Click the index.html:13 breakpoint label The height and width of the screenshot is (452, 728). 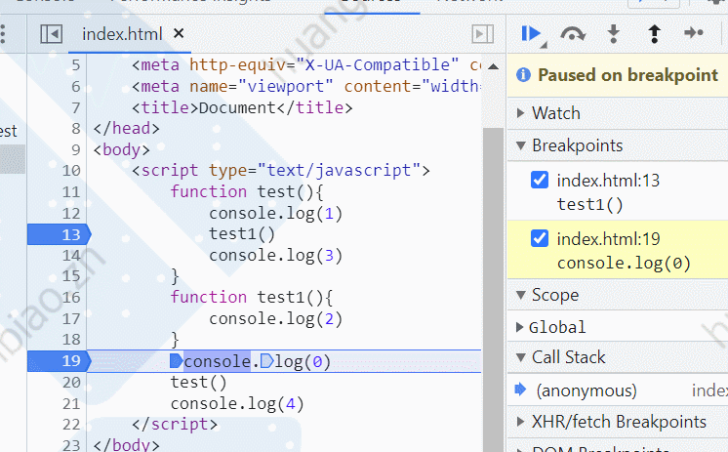[608, 181]
